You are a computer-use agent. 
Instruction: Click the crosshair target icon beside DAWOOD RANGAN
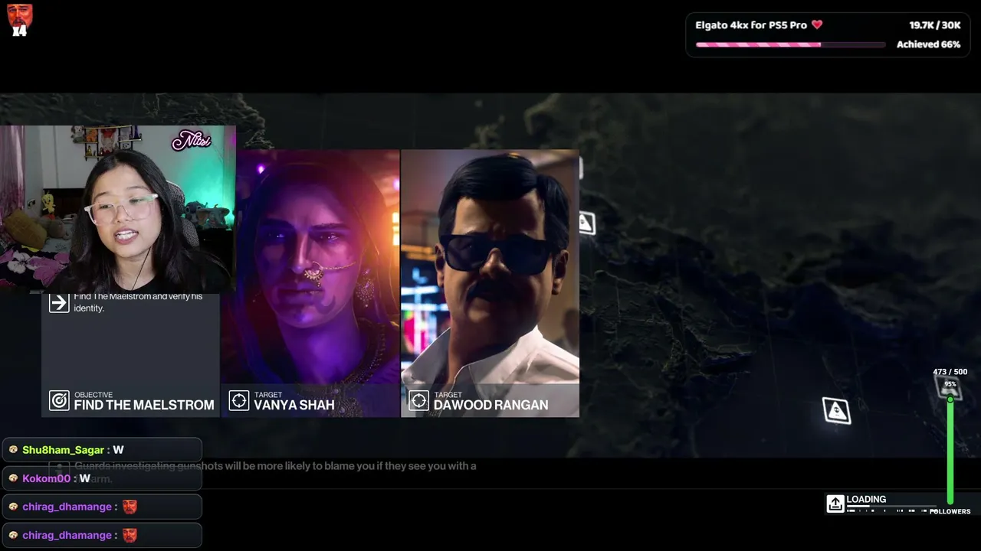coord(418,400)
